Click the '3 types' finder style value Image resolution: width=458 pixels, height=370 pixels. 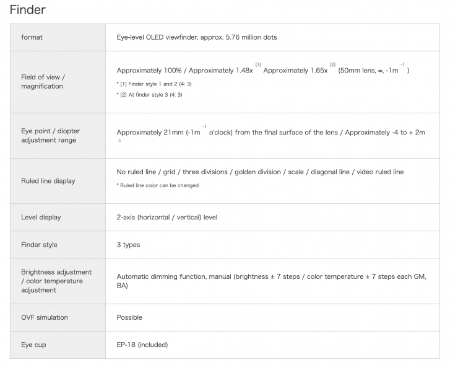[128, 245]
